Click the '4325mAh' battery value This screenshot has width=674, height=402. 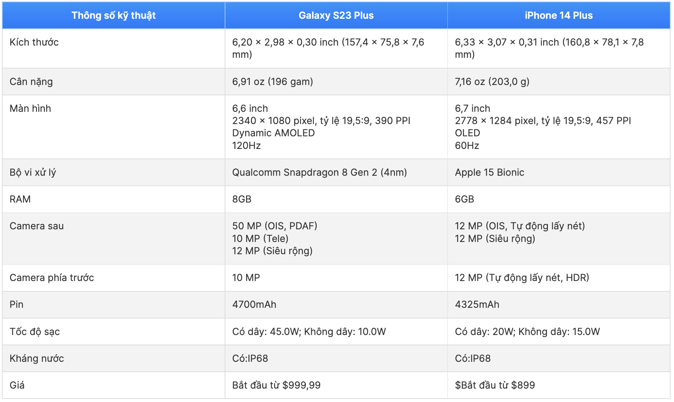(x=477, y=304)
